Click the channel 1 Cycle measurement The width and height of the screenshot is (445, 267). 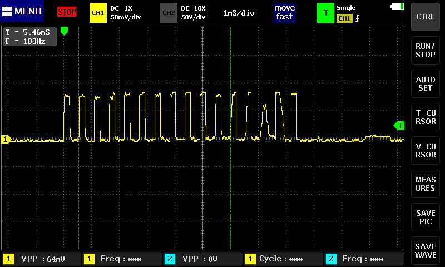click(x=283, y=259)
